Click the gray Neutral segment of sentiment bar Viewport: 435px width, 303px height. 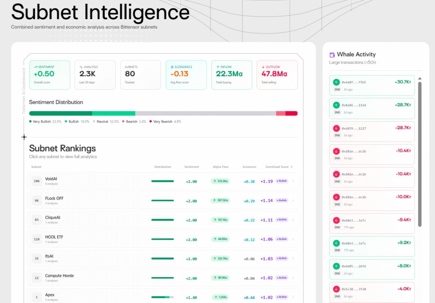[205, 113]
